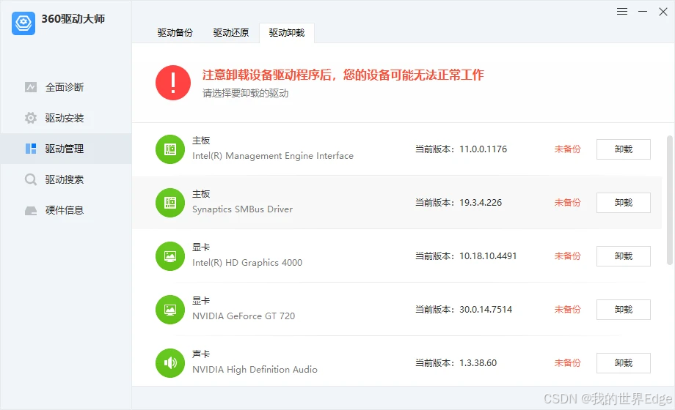Minimize the 360驱动大师 window
The width and height of the screenshot is (675, 410).
[x=643, y=12]
